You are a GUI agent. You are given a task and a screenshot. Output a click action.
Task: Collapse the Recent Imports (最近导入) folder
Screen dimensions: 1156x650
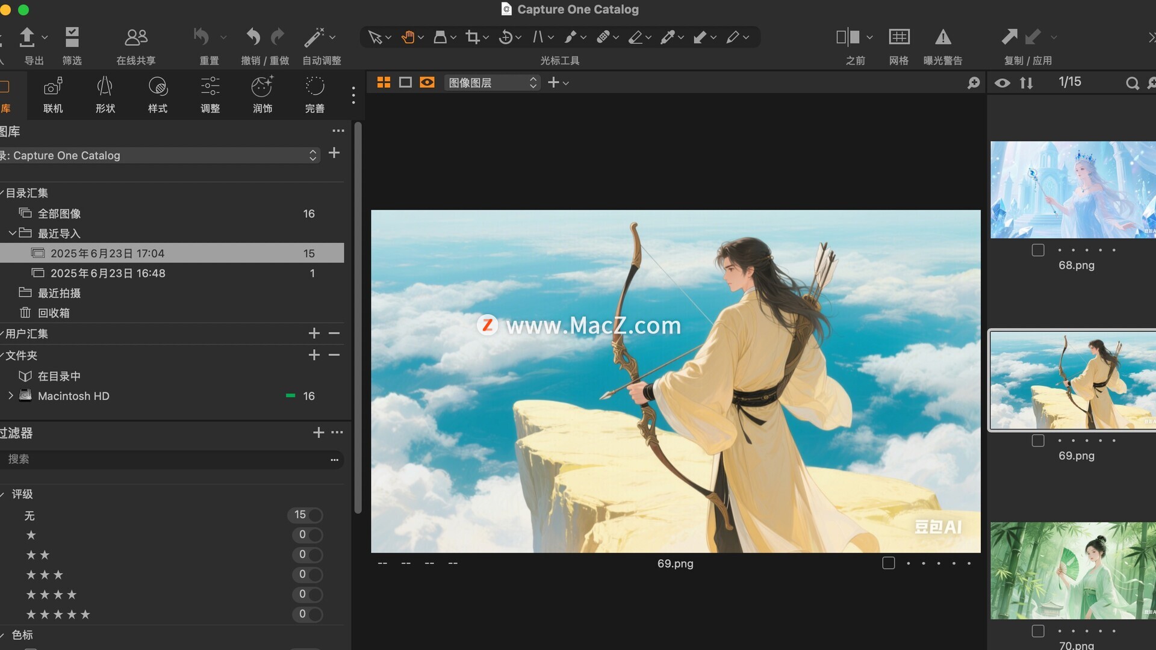12,233
